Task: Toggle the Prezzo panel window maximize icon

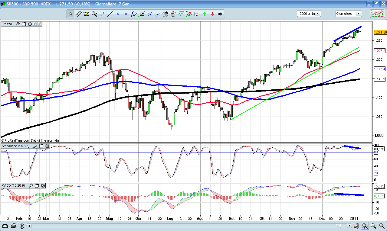Action: tap(24, 24)
